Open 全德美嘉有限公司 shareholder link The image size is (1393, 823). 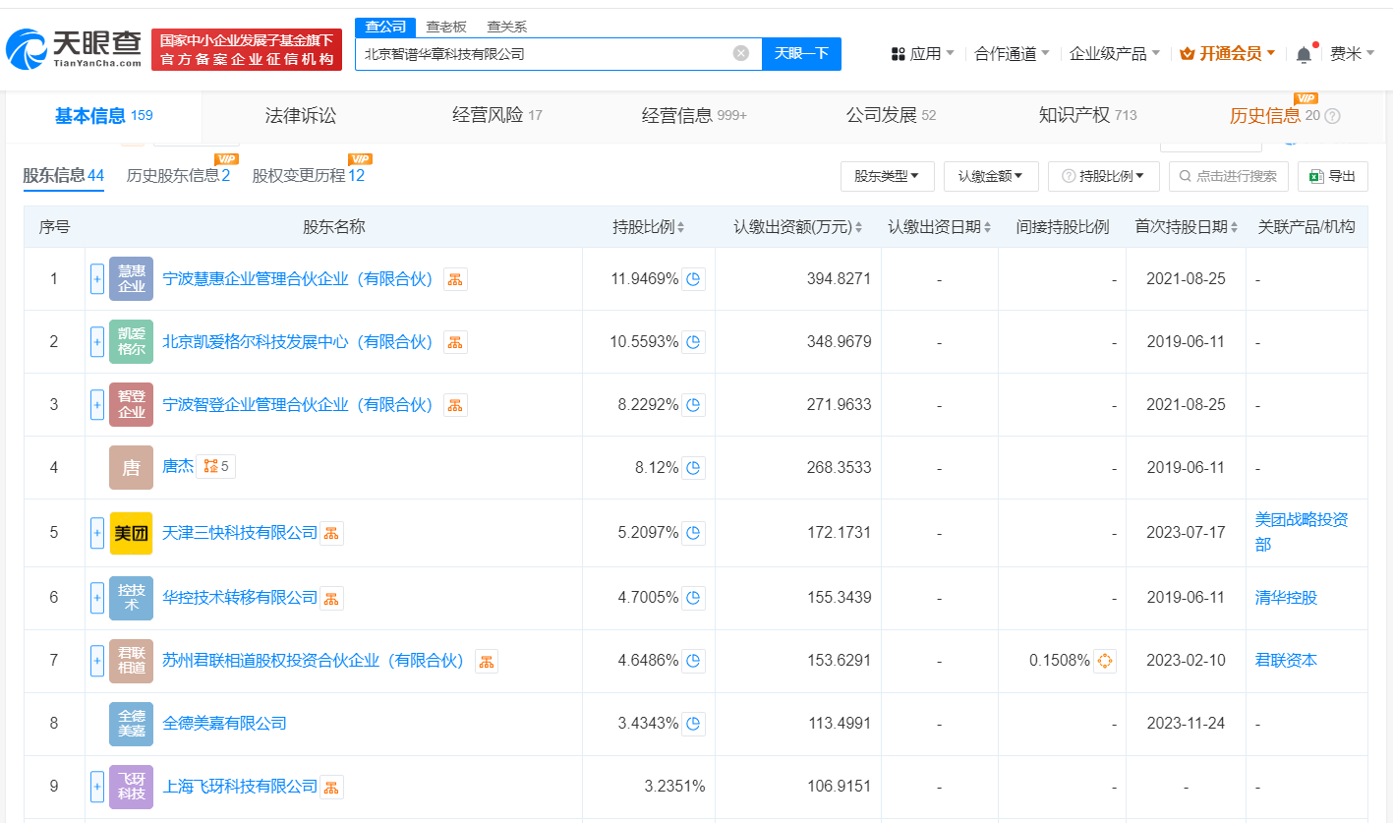[x=224, y=724]
